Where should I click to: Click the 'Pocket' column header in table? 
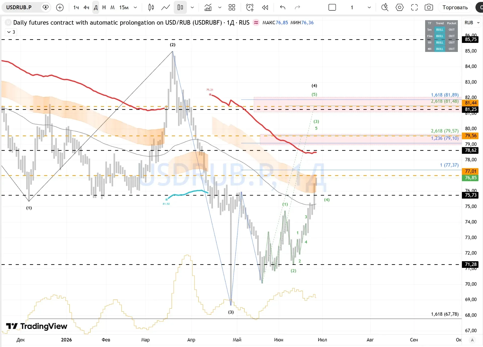[x=452, y=23]
